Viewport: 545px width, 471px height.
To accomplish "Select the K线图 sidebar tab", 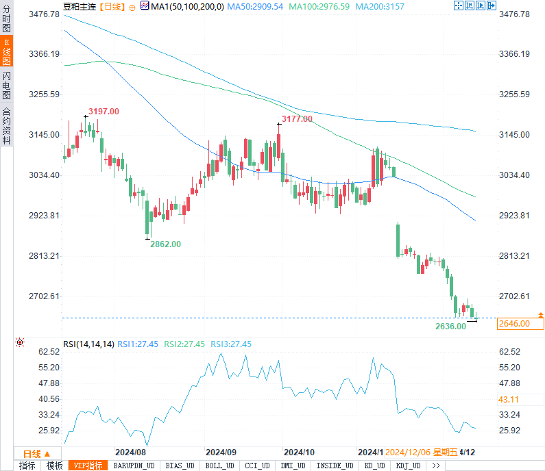I will (6, 52).
